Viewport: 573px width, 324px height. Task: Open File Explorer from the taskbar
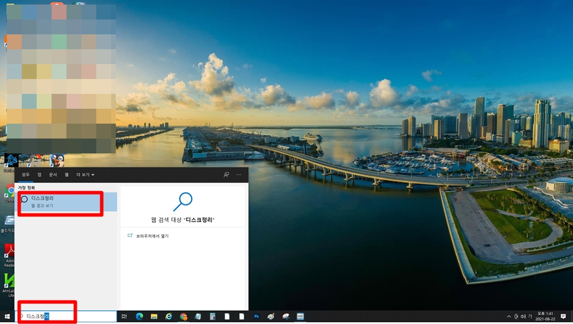coord(154,317)
